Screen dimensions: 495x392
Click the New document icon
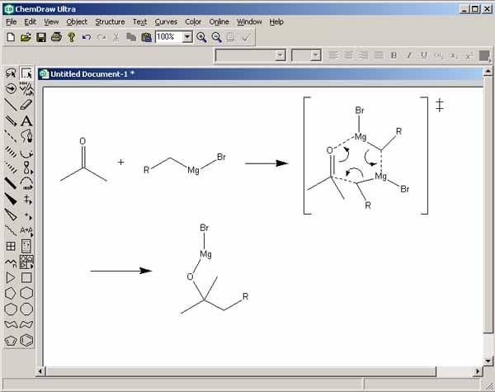11,37
